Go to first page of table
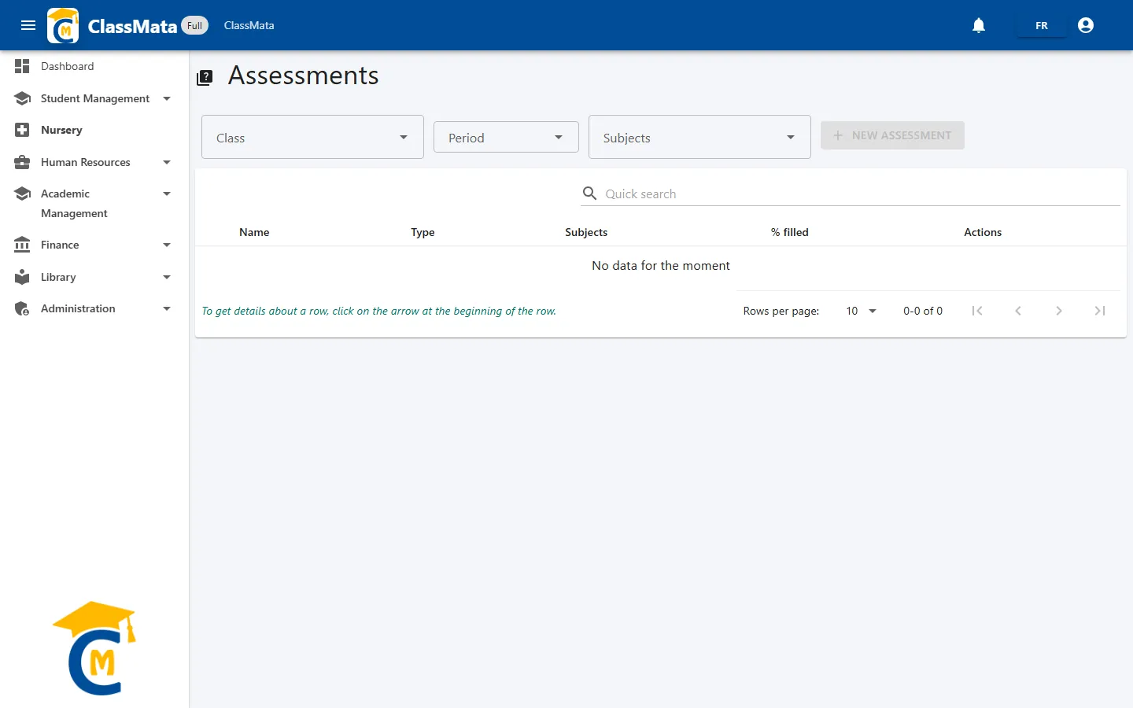1133x708 pixels. point(977,311)
